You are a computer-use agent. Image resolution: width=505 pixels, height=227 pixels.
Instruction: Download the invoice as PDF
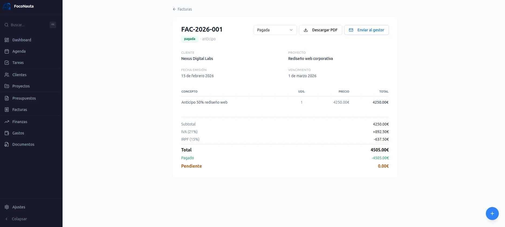coord(320,30)
